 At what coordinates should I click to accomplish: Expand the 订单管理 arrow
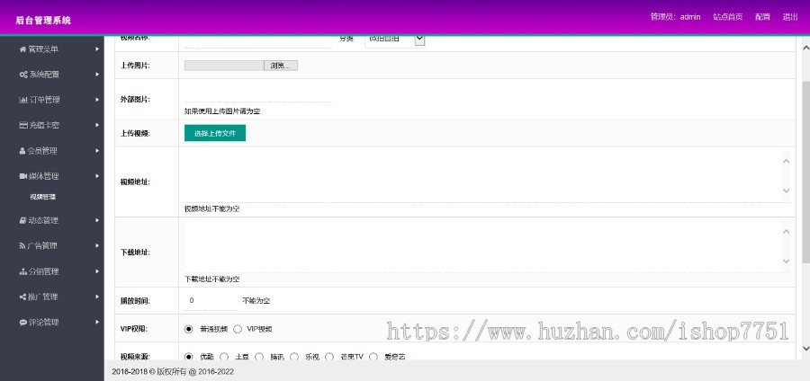97,100
